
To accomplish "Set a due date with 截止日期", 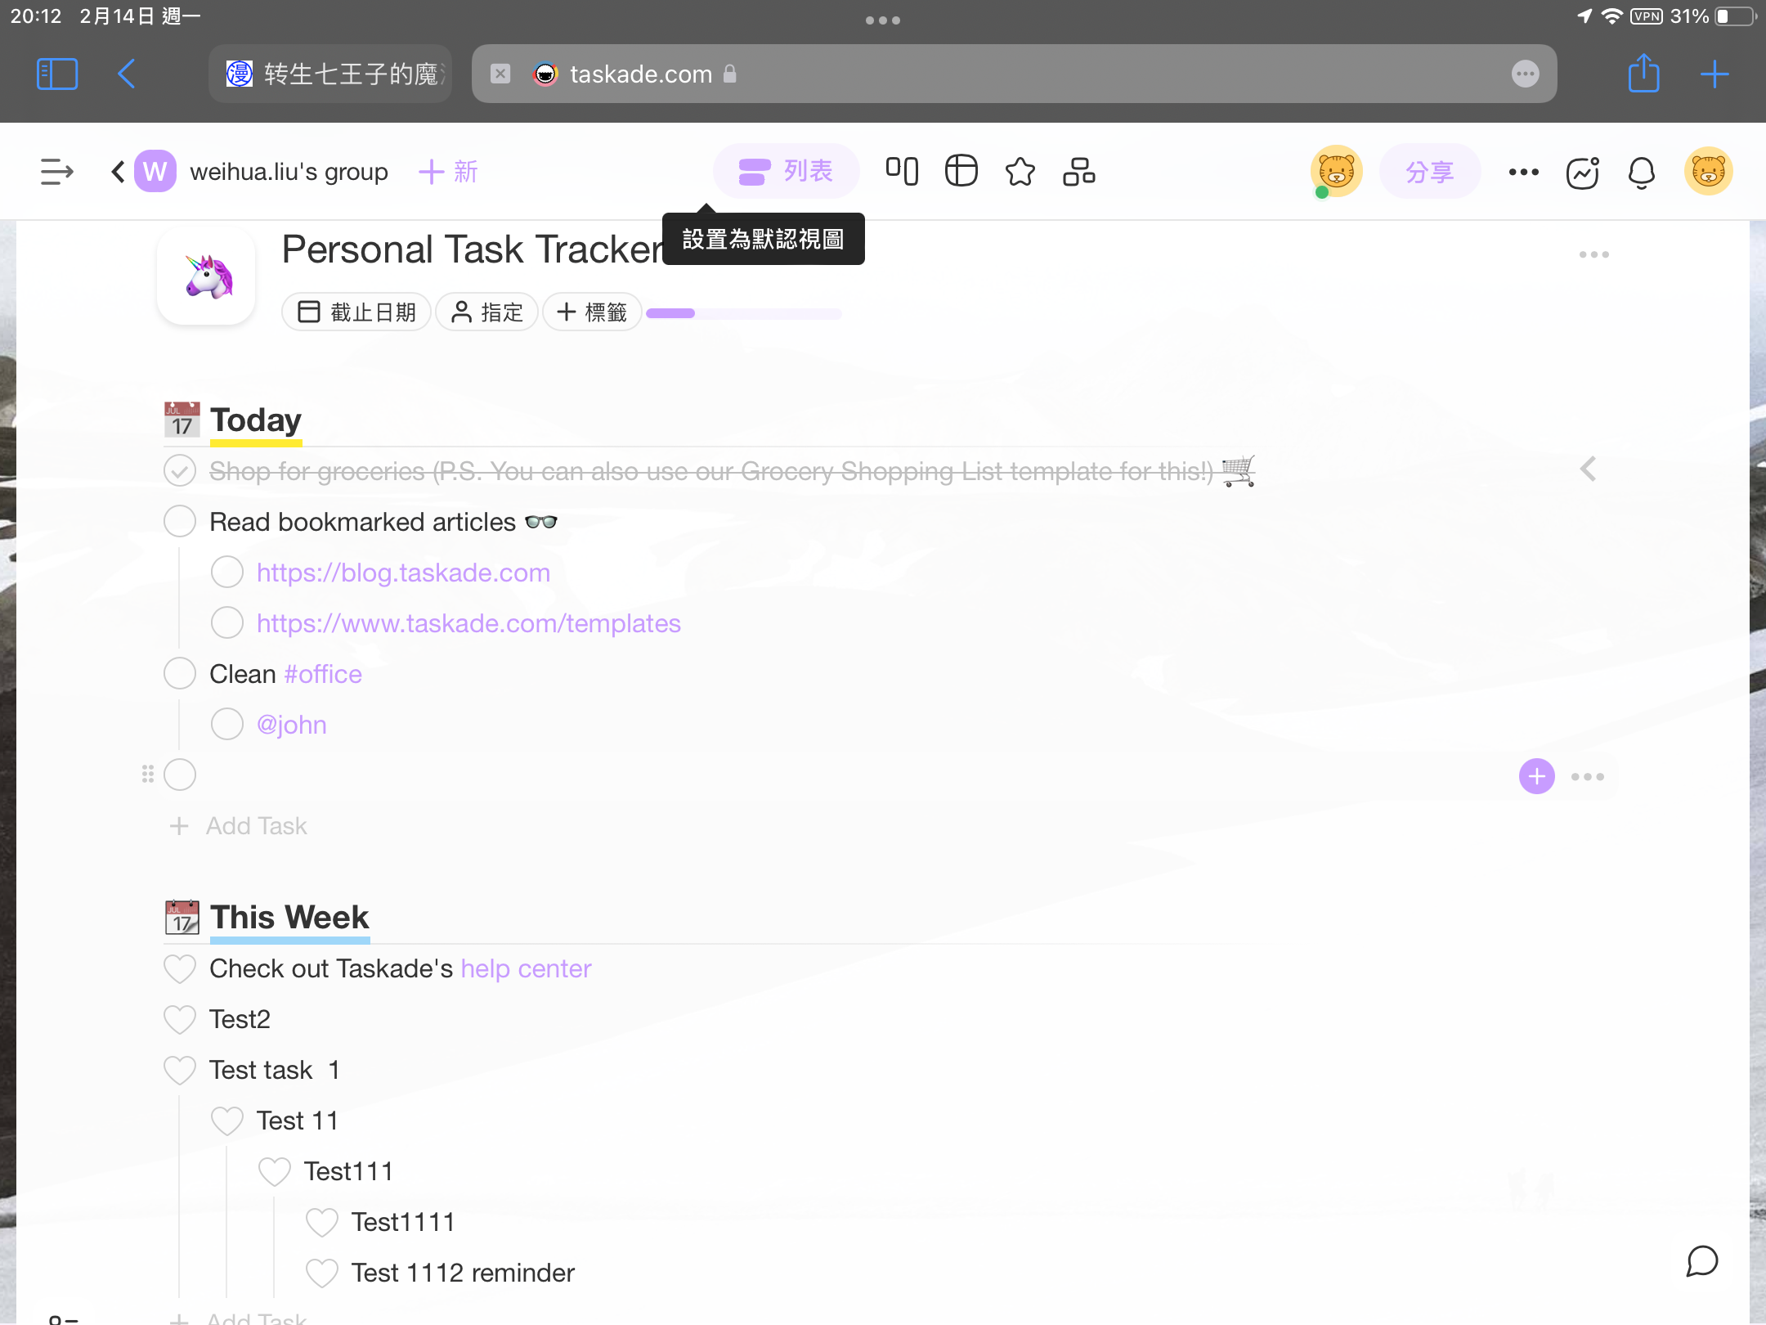I will tap(356, 312).
